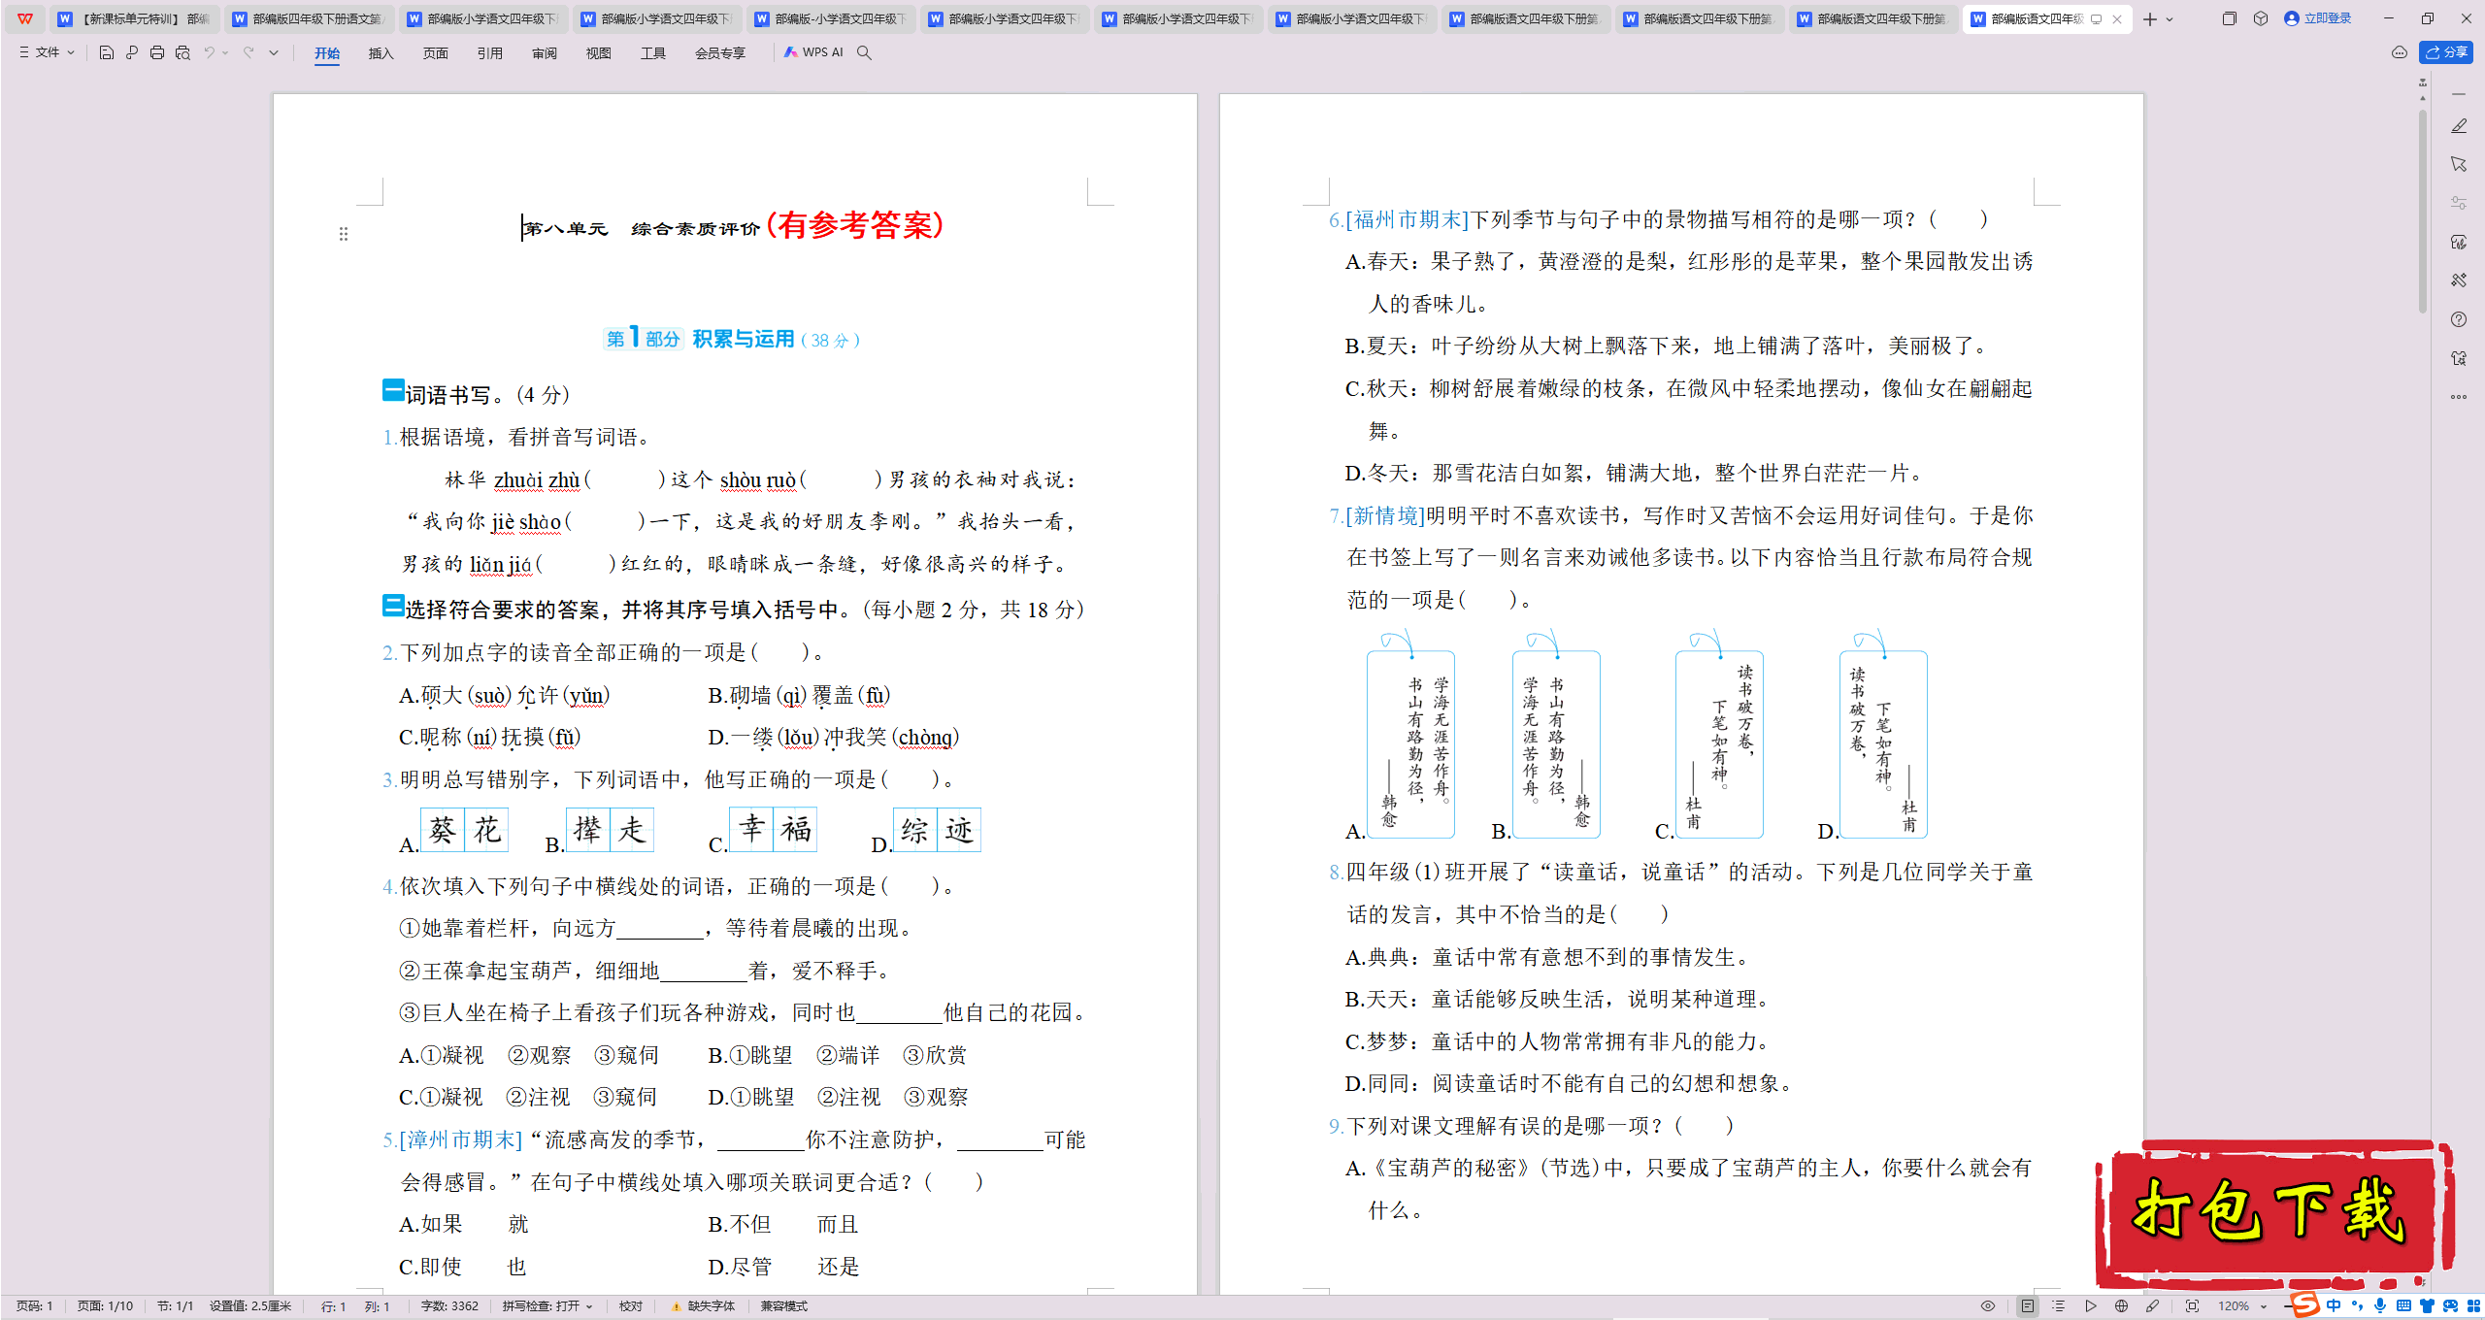The image size is (2485, 1320).
Task: Click the reading mode play icon
Action: click(x=2090, y=1306)
